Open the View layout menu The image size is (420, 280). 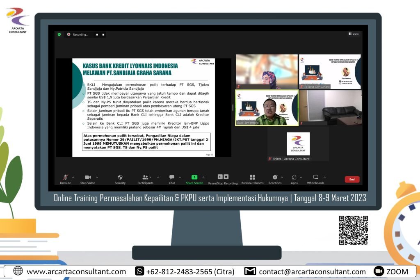pos(354,34)
